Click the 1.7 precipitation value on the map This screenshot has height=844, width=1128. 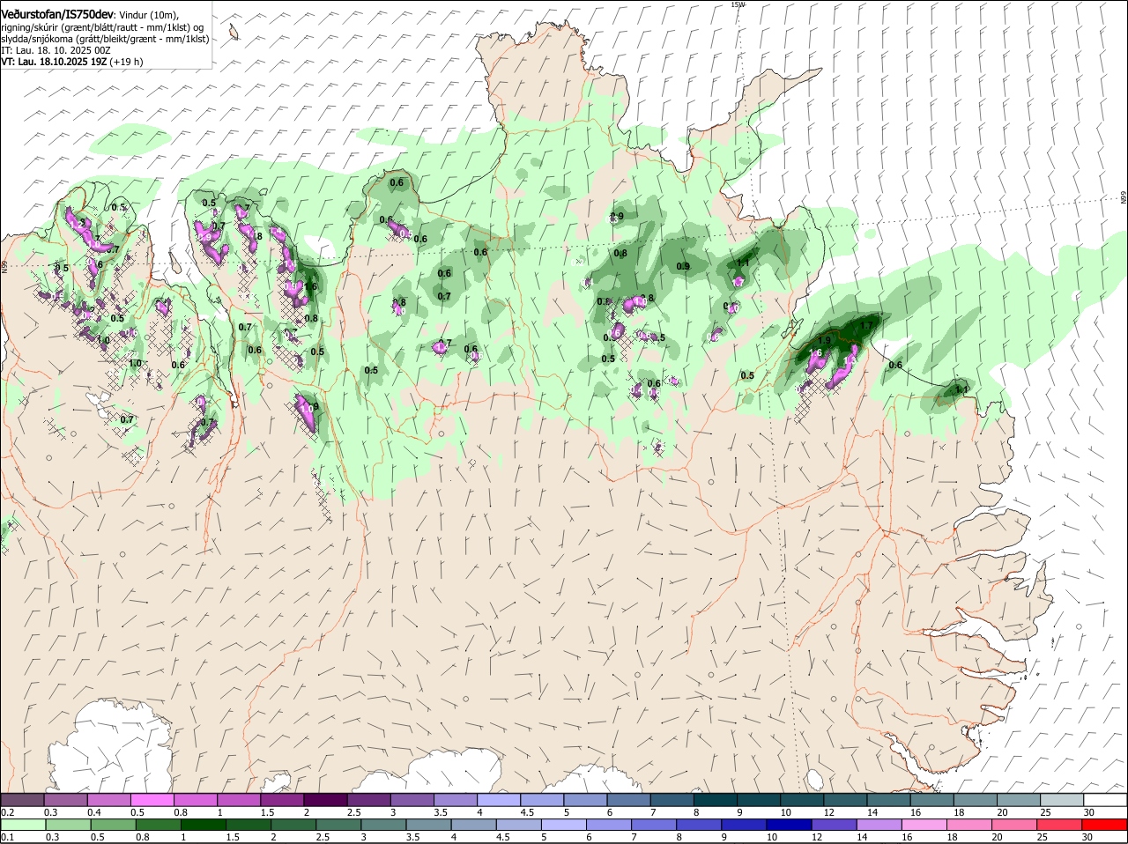[x=865, y=326]
